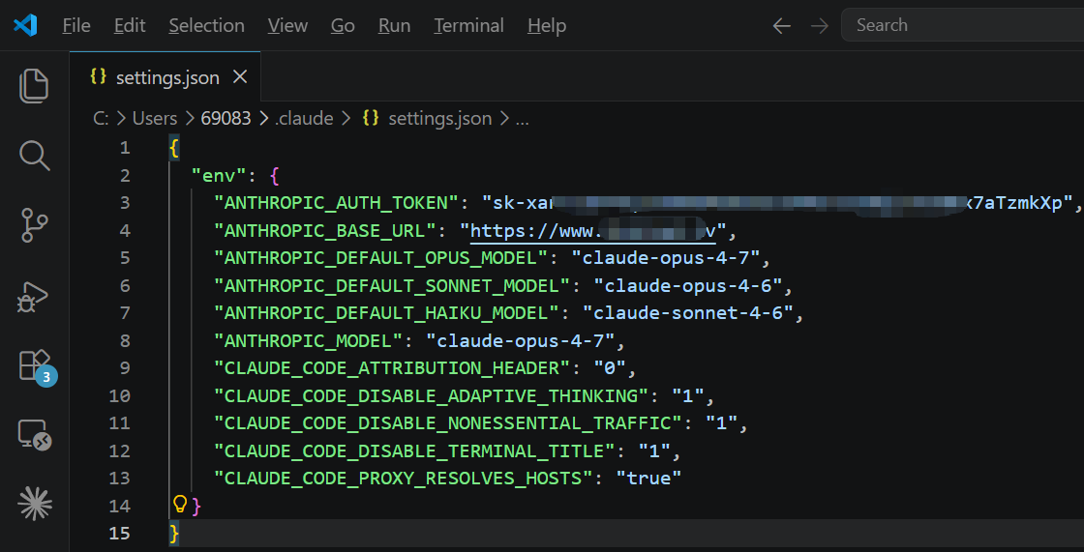The height and width of the screenshot is (552, 1084).
Task: Open the View menu
Action: click(x=287, y=25)
